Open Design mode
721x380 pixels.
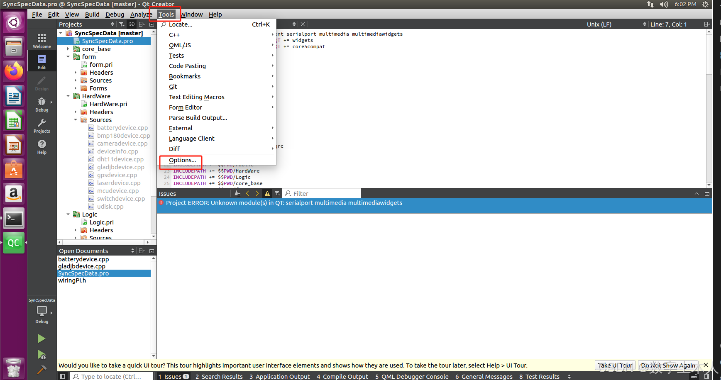42,83
